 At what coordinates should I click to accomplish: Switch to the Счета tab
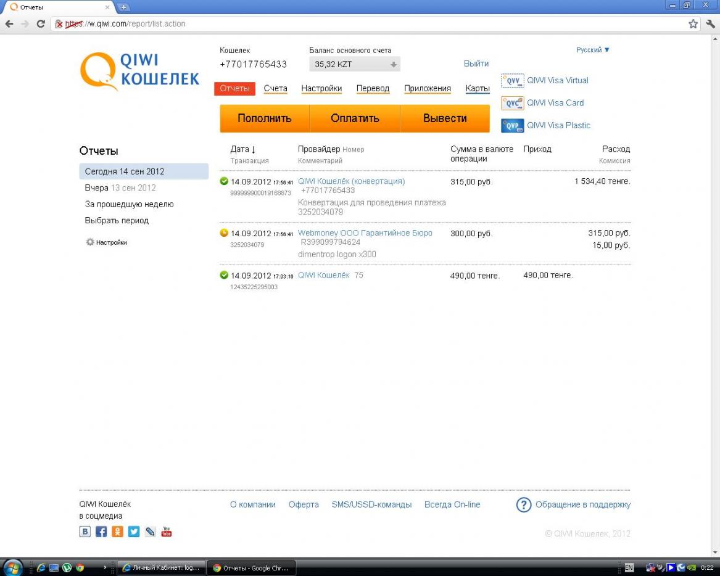tap(275, 88)
